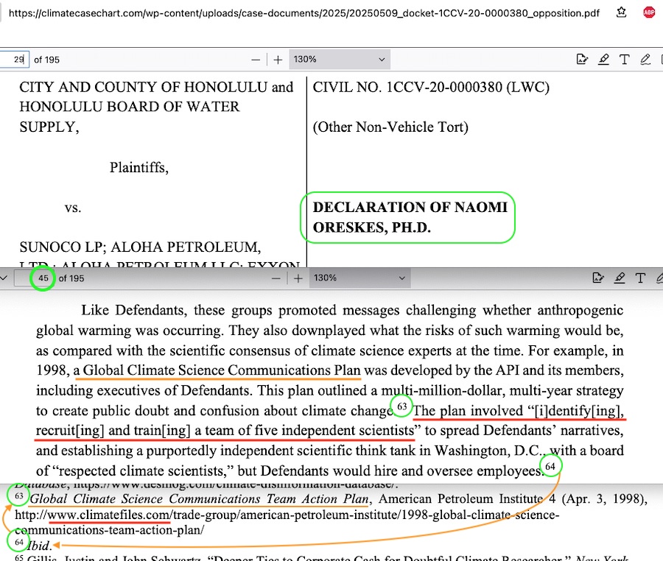The height and width of the screenshot is (561, 663).
Task: Open the add signature tool in page 45 toolbar
Action: pyautogui.click(x=599, y=278)
